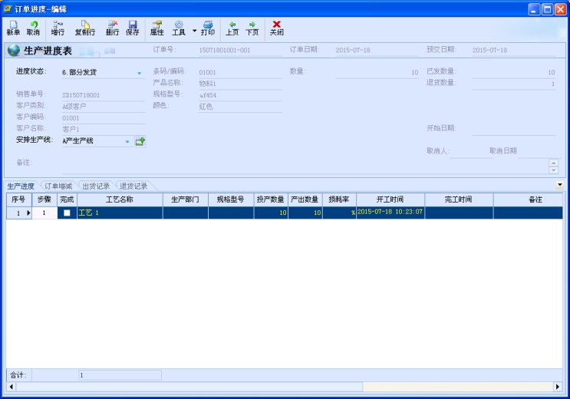Viewport: 570px width, 399px height.
Task: Click the 备注 remarks input field
Action: 305,166
